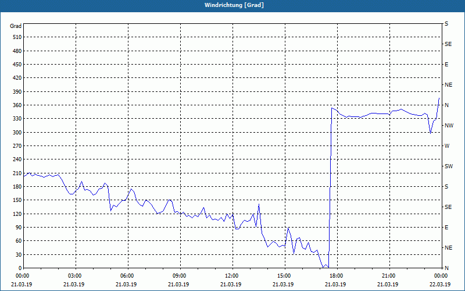The image size is (465, 291).
Task: Click the 390 degree axis label
Action: pyautogui.click(x=17, y=92)
